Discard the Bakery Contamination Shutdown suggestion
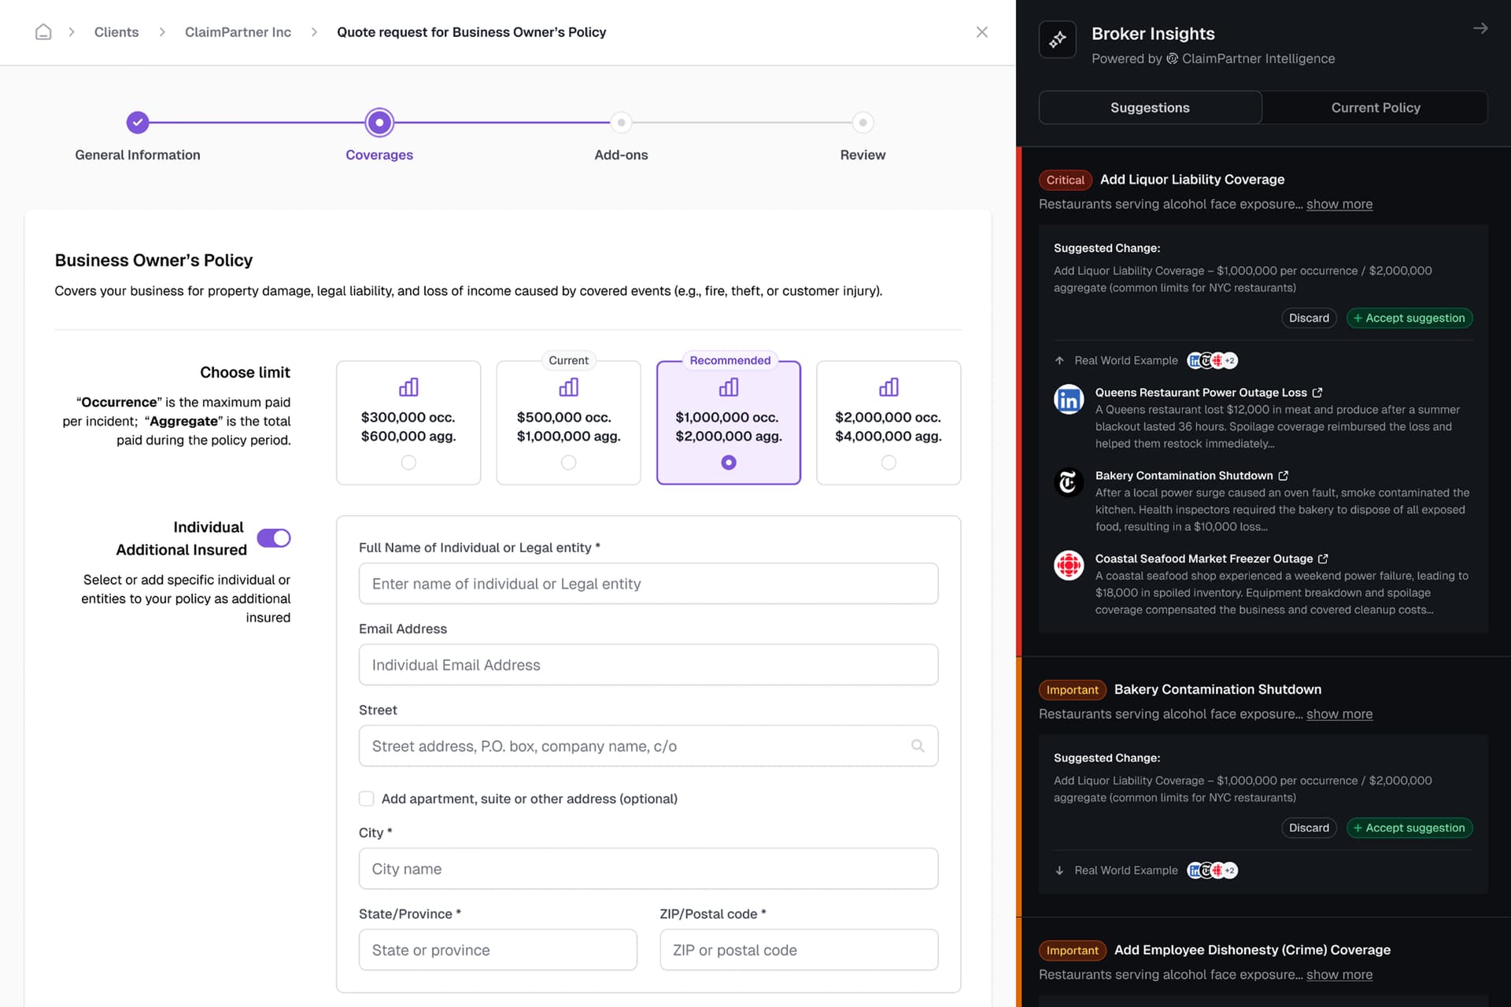 point(1308,828)
